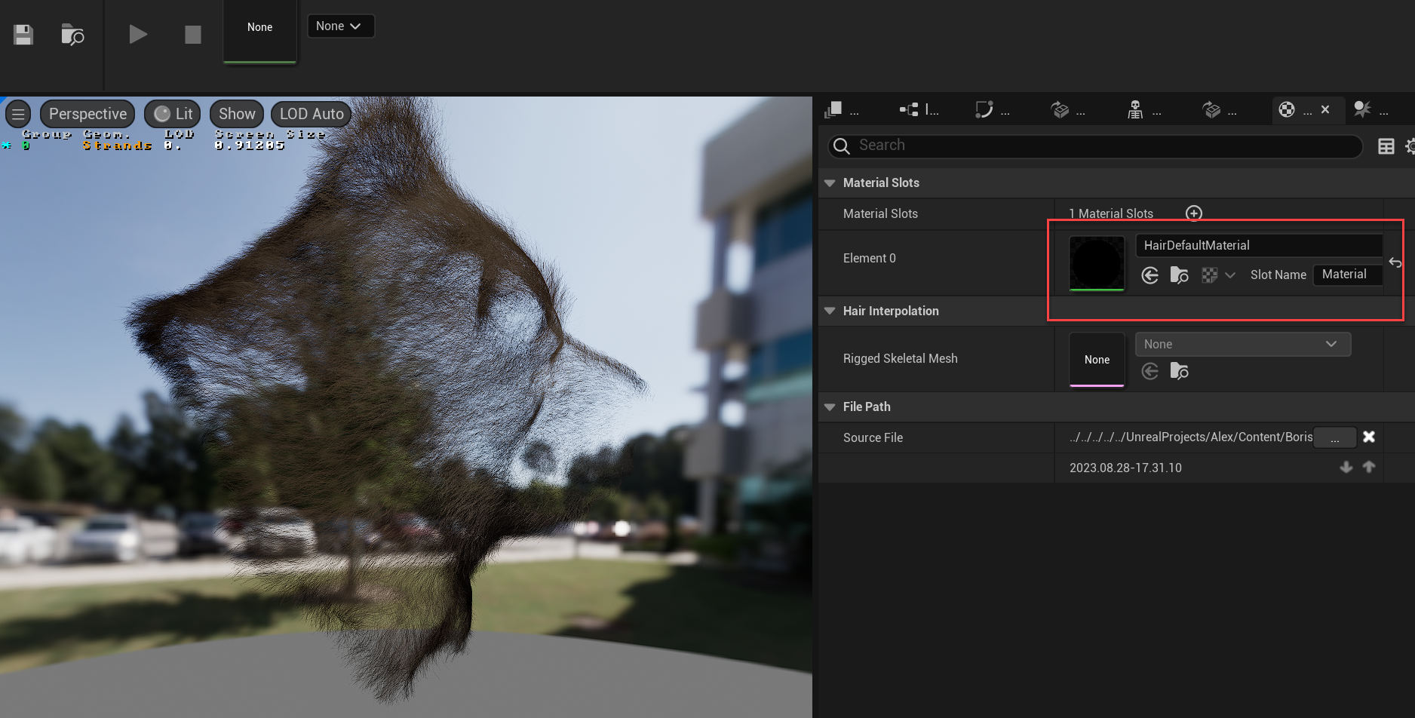Image resolution: width=1415 pixels, height=718 pixels.
Task: Select the Source File label
Action: (873, 437)
